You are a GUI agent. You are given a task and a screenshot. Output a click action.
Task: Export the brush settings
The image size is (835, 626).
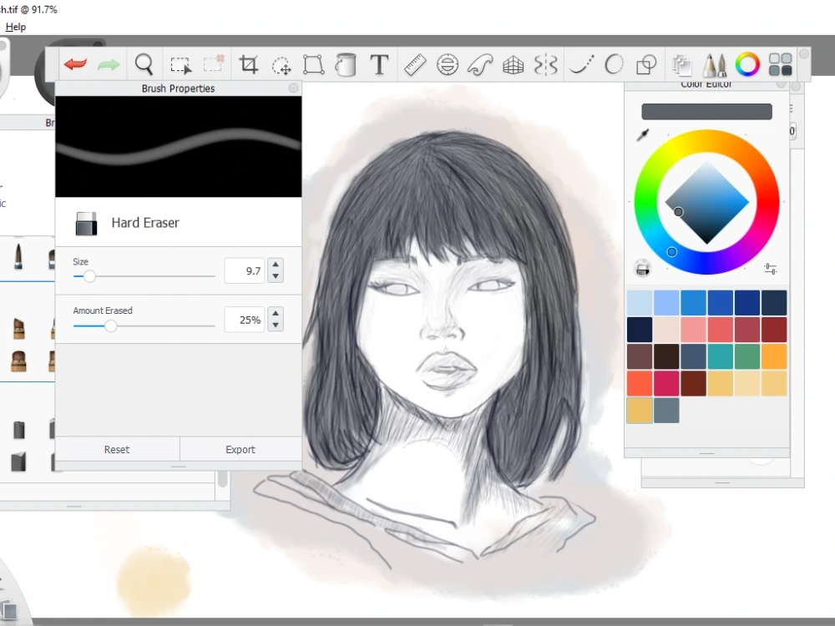tap(240, 449)
